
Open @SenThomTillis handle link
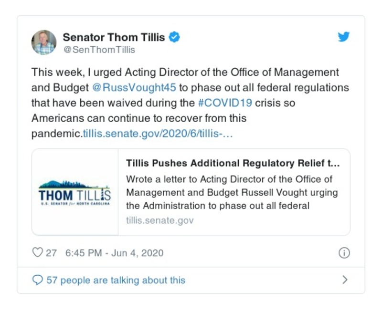coord(99,50)
